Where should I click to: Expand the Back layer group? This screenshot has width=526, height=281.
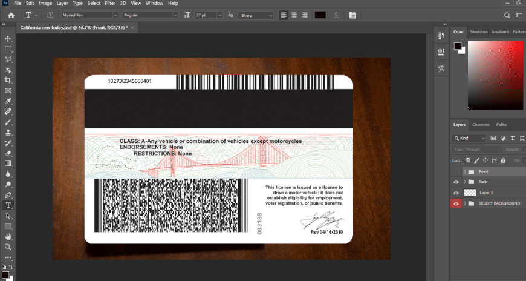click(465, 182)
